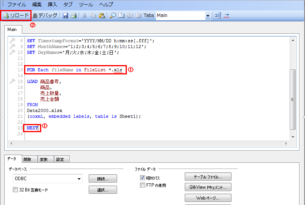Image resolution: width=305 pixels, height=205 pixels.
Task: Switch to the 変数 tab
Action: [x=45, y=159]
